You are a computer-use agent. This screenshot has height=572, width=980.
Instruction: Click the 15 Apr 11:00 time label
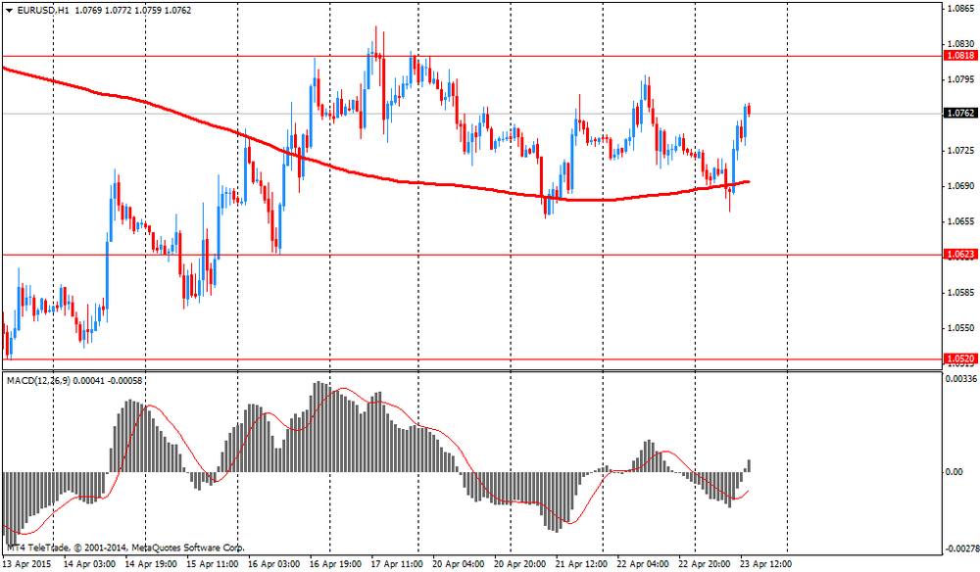pyautogui.click(x=212, y=564)
